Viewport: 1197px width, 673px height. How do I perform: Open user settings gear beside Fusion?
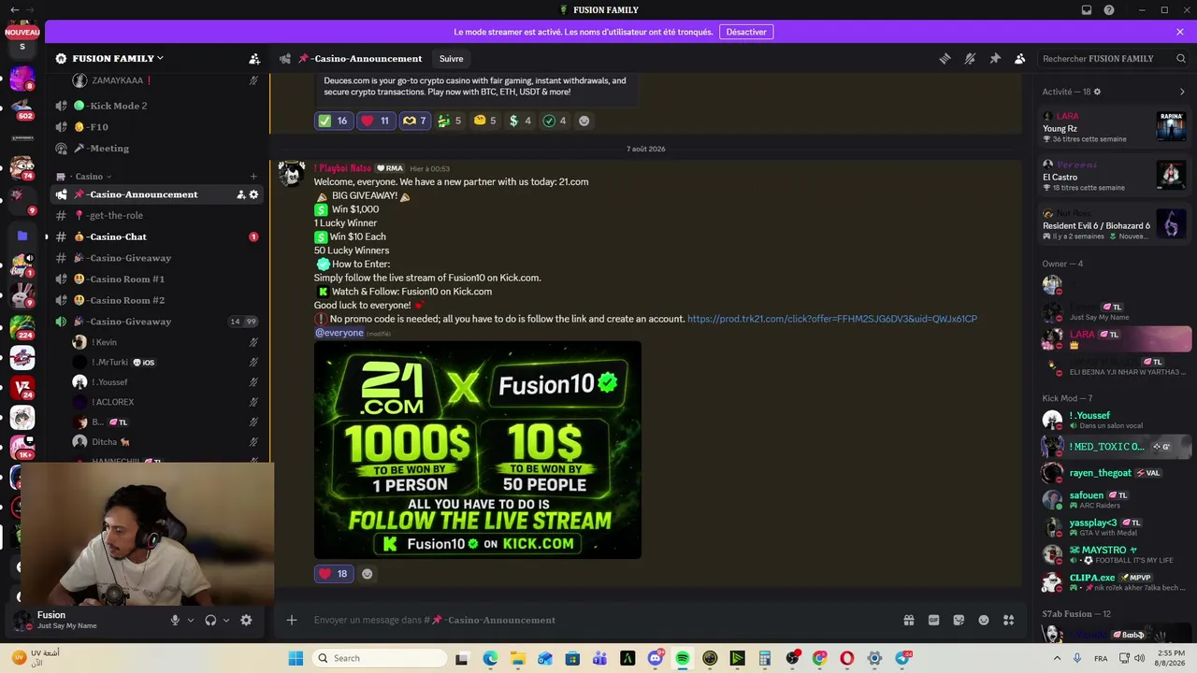pyautogui.click(x=246, y=620)
